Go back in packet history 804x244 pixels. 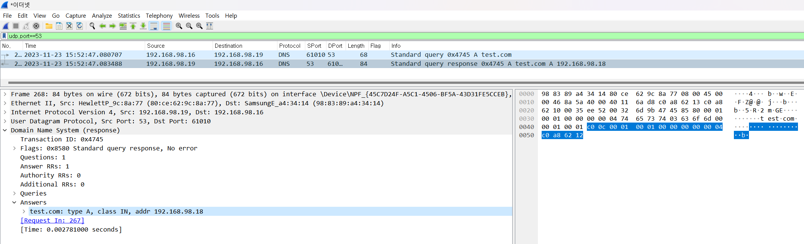(103, 26)
